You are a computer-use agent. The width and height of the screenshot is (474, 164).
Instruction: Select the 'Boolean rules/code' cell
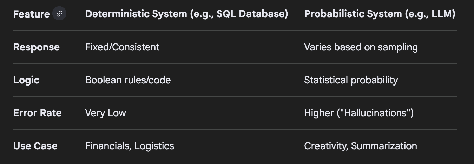(128, 80)
